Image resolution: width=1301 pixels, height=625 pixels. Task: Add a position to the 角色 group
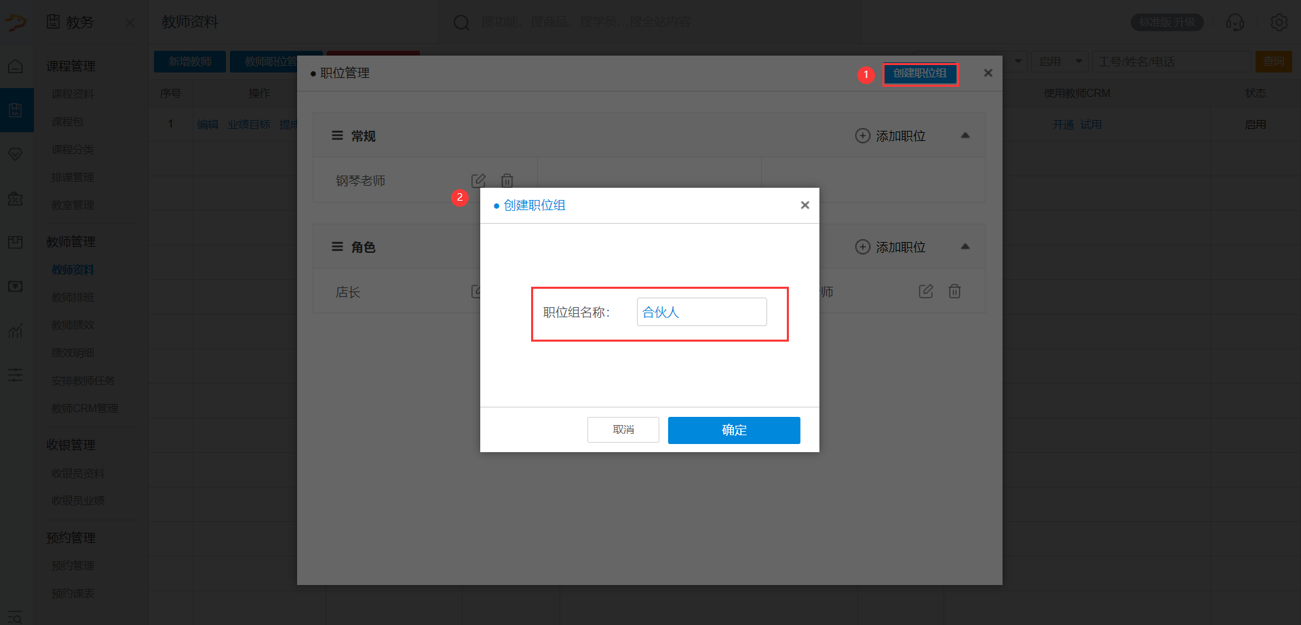click(x=891, y=247)
